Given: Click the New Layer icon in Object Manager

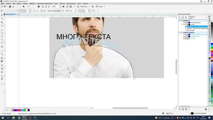Looking at the screenshot, I should (180, 109).
